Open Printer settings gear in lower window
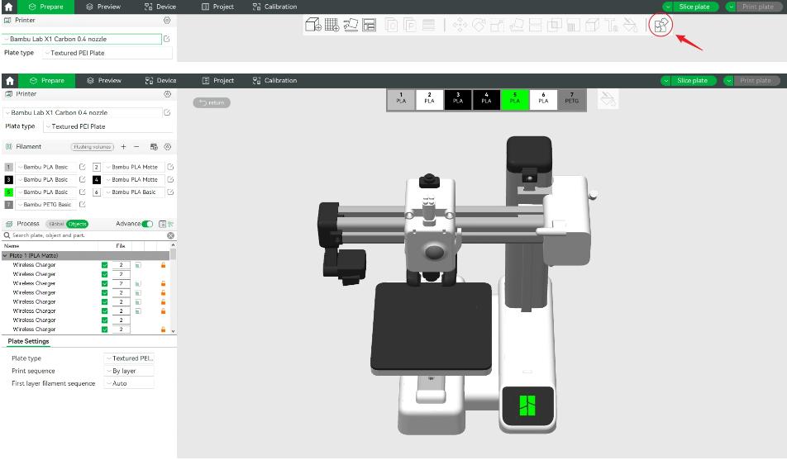This screenshot has height=460, width=787. coord(168,94)
